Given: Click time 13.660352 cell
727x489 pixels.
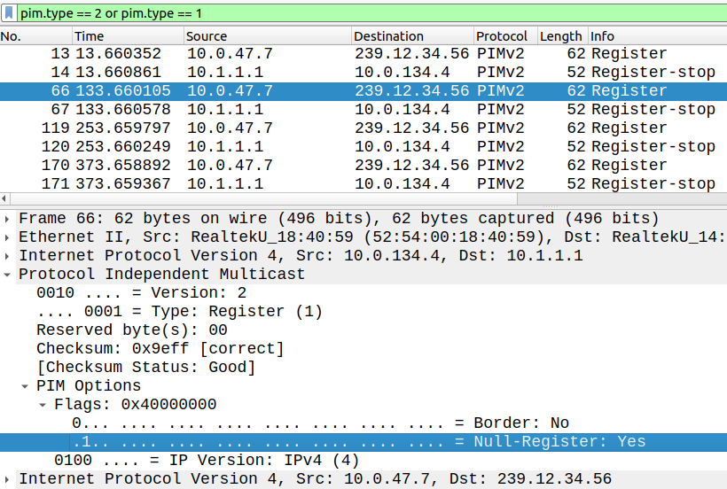Looking at the screenshot, I should pos(118,54).
